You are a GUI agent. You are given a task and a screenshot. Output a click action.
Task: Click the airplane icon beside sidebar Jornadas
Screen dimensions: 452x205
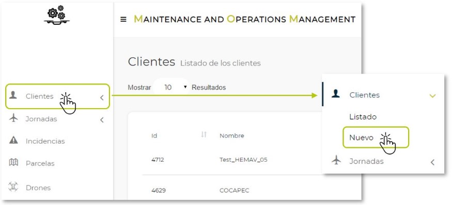(13, 118)
